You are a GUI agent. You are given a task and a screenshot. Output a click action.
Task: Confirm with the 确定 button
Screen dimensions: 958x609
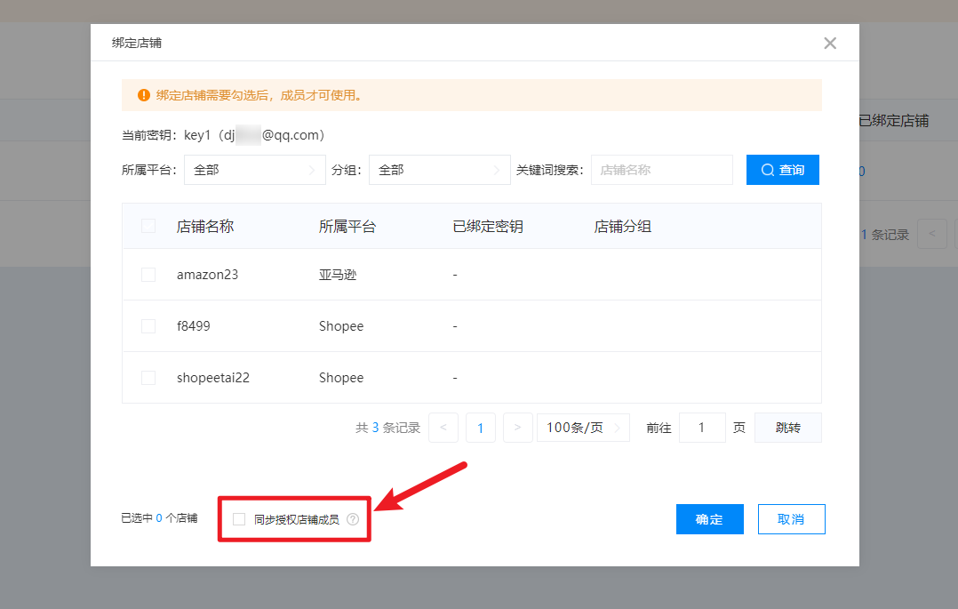pyautogui.click(x=709, y=519)
